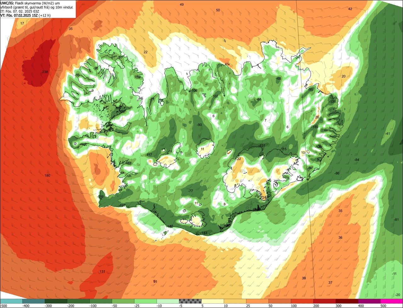Click the -127 value on the southwest coast
The height and width of the screenshot is (308, 403).
click(122, 205)
